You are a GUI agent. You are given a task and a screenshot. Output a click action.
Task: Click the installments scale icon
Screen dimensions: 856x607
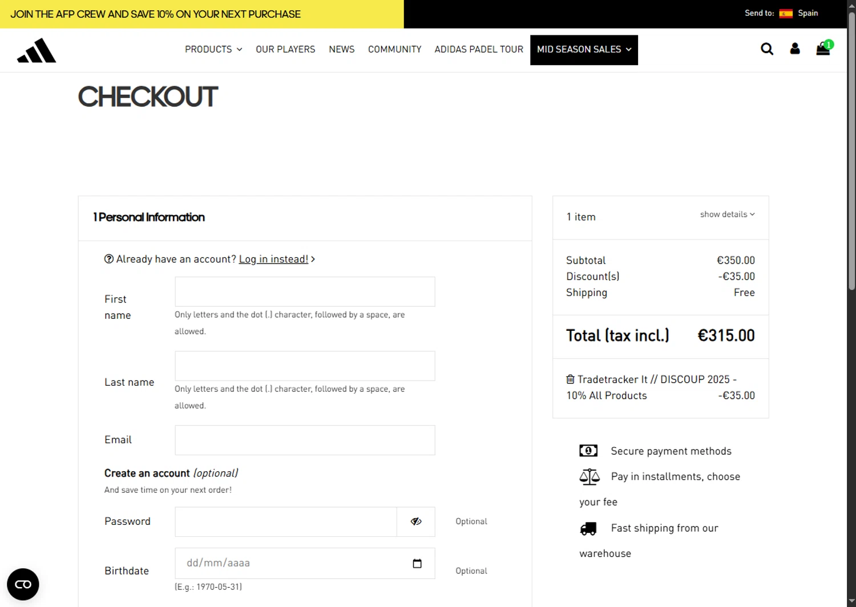coord(589,476)
